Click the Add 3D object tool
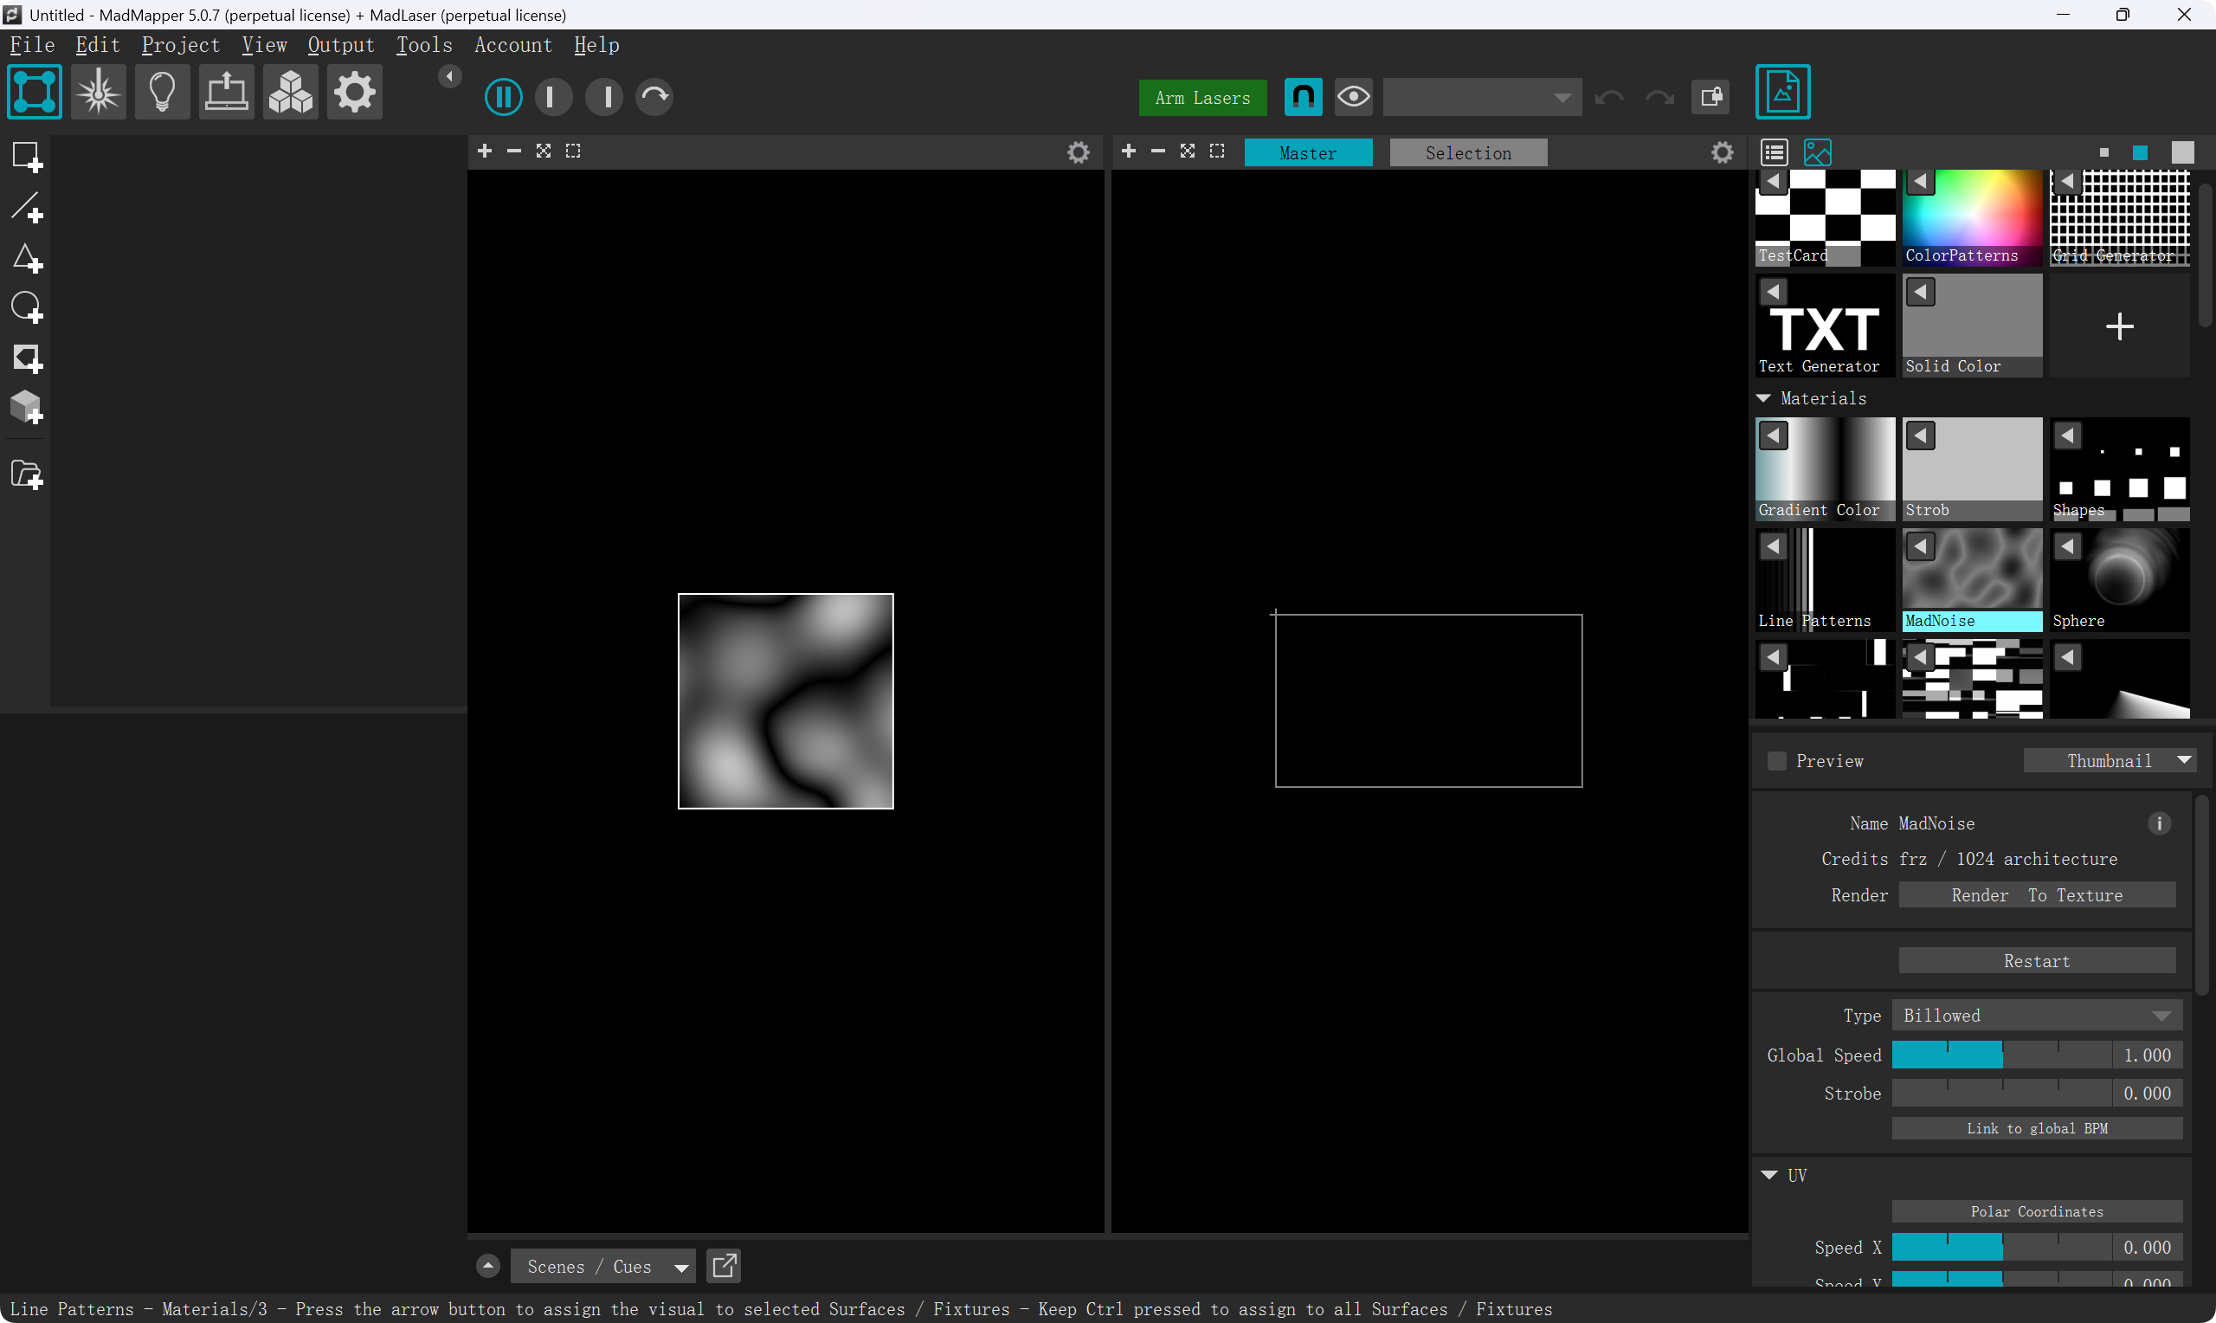 (27, 409)
